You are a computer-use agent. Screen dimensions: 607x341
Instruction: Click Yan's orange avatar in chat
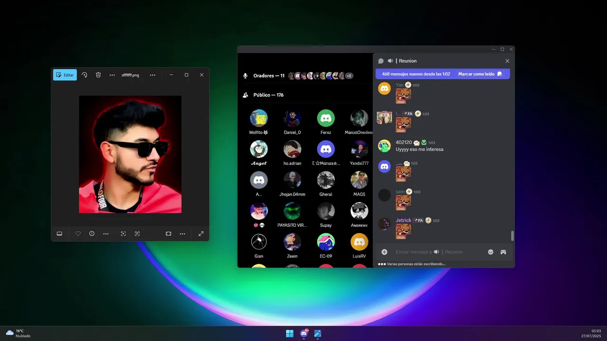click(385, 89)
